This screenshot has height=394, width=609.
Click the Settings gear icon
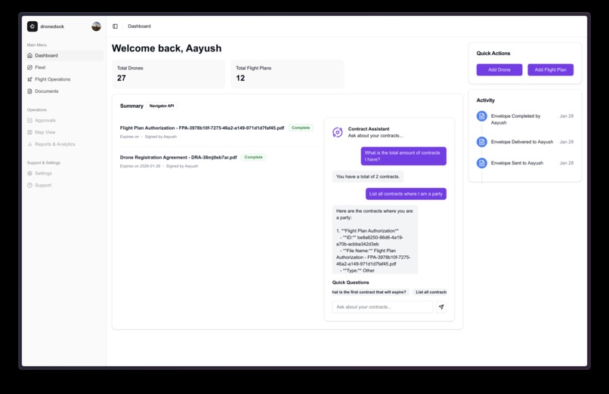point(30,174)
